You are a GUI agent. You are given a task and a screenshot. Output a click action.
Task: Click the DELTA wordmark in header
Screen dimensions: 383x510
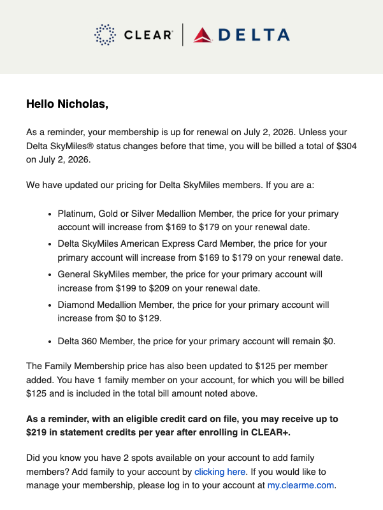tap(254, 35)
